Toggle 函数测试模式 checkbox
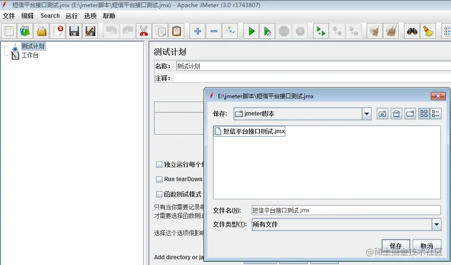Image resolution: width=451 pixels, height=265 pixels. click(x=159, y=194)
